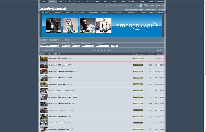Open thumbnail of Derbi Senda X-treme TeamSpeed
The height and width of the screenshot is (132, 206).
tap(43, 71)
